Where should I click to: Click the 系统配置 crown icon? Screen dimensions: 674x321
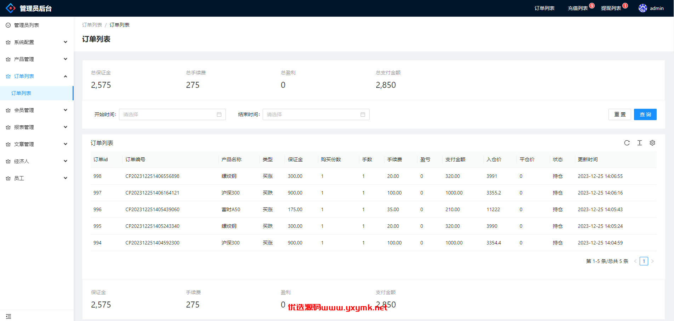(x=8, y=42)
